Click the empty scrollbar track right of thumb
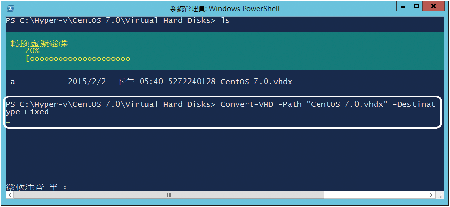The image size is (450, 207). point(376,195)
